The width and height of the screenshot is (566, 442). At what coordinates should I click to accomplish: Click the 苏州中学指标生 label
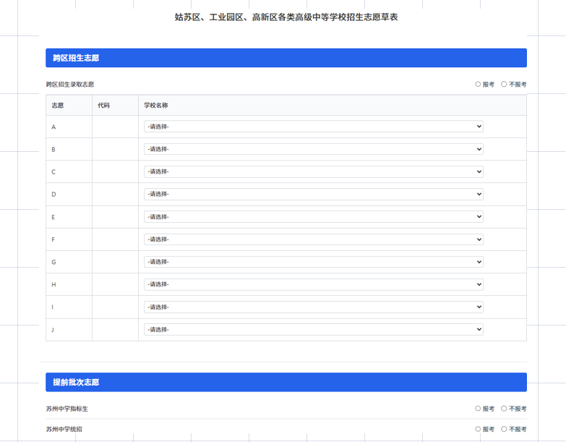click(x=67, y=409)
